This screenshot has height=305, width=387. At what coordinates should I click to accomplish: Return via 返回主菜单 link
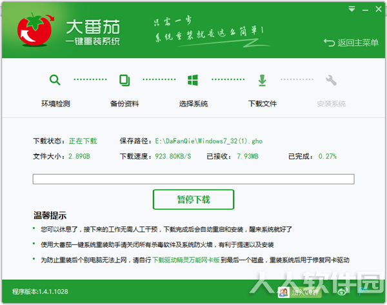click(352, 43)
